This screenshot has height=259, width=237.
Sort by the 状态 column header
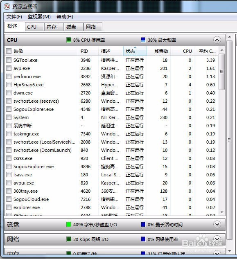(x=135, y=51)
